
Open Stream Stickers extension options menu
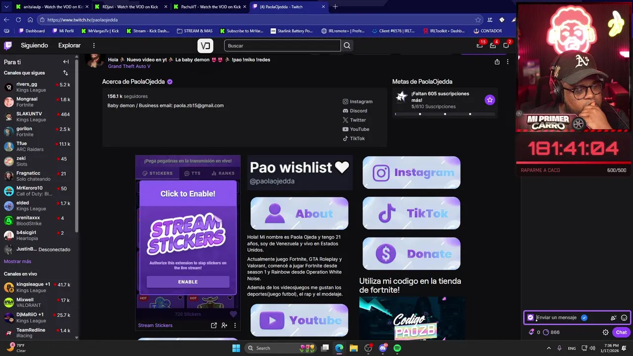coord(235,325)
